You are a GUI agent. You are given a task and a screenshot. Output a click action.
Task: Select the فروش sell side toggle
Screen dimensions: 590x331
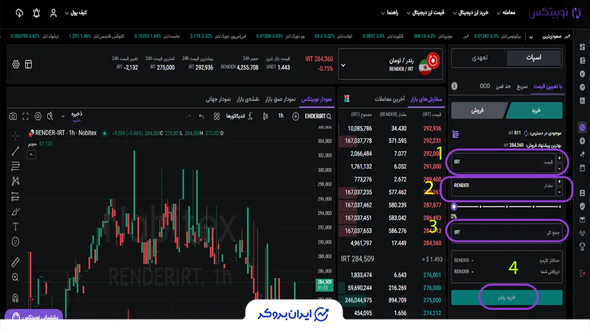pos(478,110)
